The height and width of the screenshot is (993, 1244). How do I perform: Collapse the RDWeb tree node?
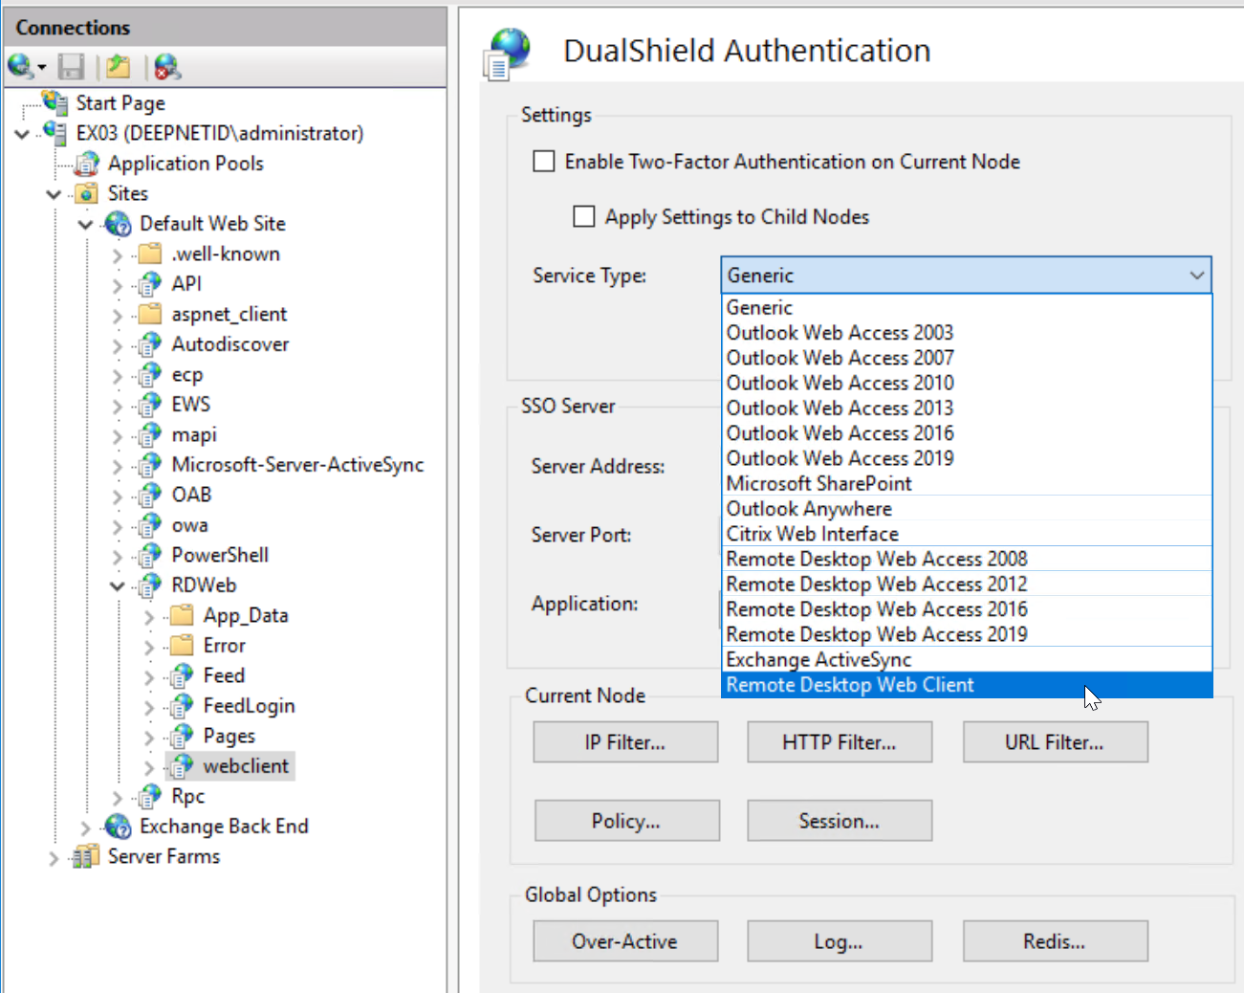[x=118, y=585]
